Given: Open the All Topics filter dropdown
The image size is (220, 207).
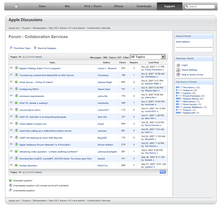Looking at the screenshot, I should coord(148,57).
